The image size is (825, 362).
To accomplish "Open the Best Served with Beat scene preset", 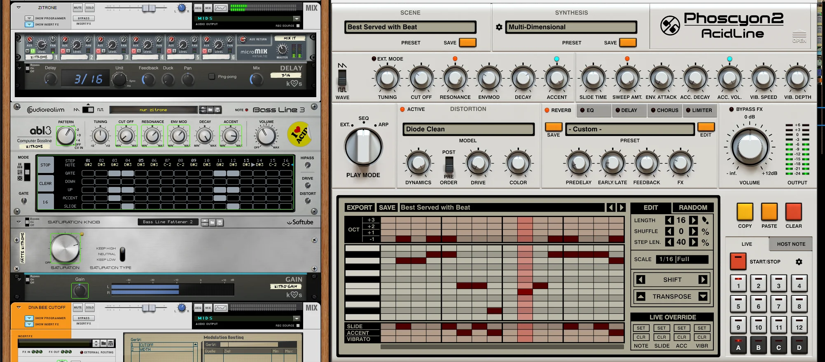I will coord(410,27).
